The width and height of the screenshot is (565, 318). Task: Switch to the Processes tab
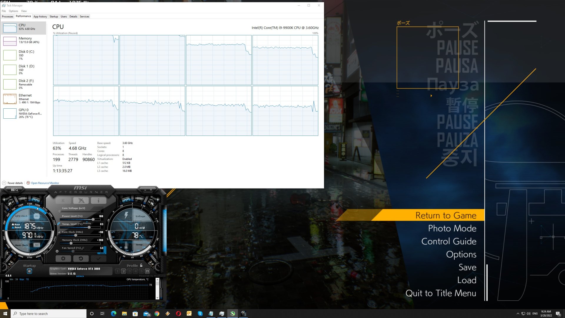[x=7, y=16]
